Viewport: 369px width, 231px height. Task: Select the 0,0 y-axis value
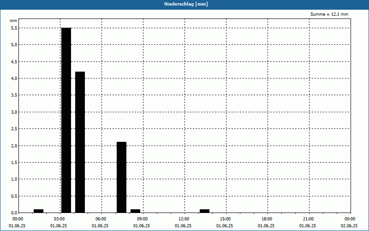click(14, 213)
